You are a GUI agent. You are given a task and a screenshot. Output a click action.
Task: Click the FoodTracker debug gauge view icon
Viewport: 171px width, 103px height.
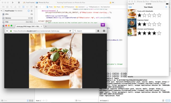(x=29, y=11)
